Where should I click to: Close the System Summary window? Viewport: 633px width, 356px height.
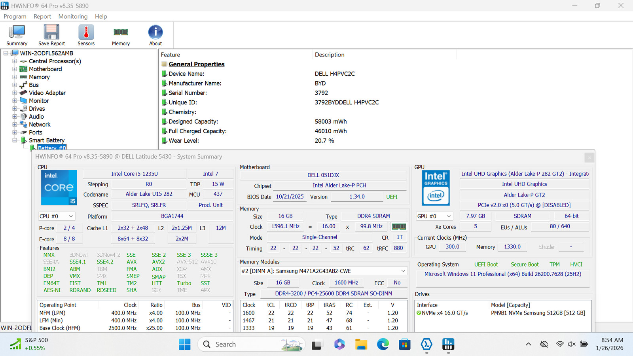click(x=589, y=157)
